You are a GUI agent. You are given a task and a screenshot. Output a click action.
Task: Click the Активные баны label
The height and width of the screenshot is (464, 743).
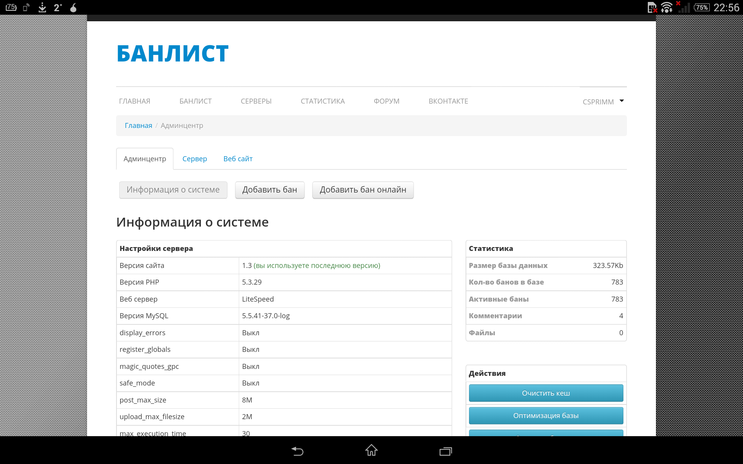(499, 299)
